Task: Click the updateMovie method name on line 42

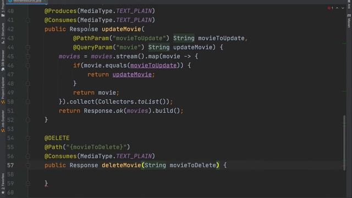Action: (121, 29)
